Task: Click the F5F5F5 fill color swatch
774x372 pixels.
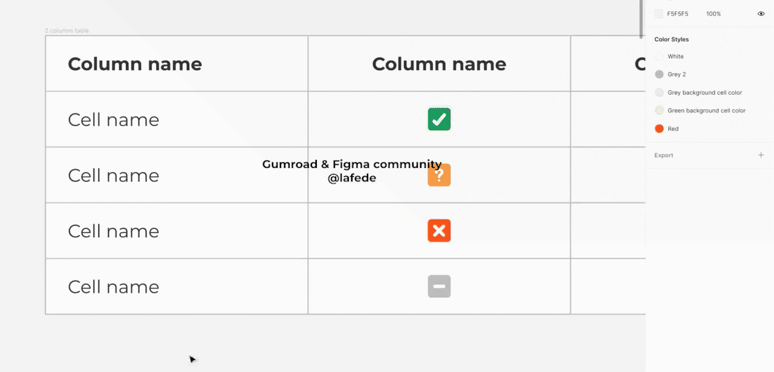Action: [x=659, y=13]
